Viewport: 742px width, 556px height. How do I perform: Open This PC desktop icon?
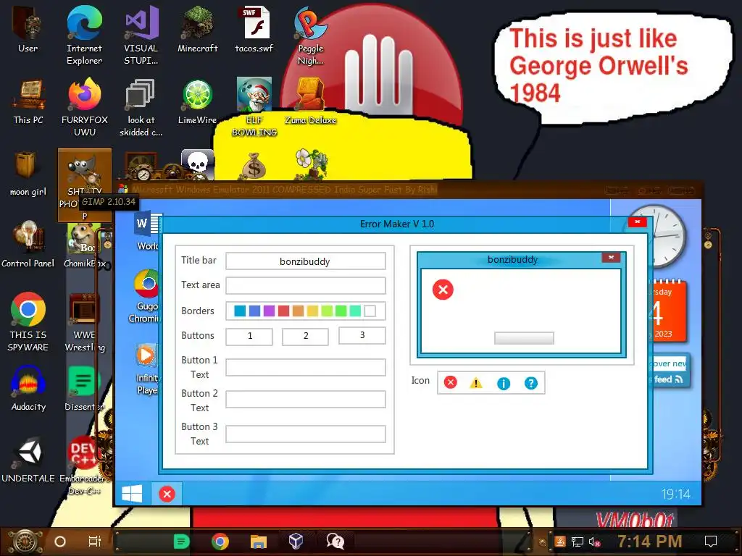pyautogui.click(x=28, y=101)
